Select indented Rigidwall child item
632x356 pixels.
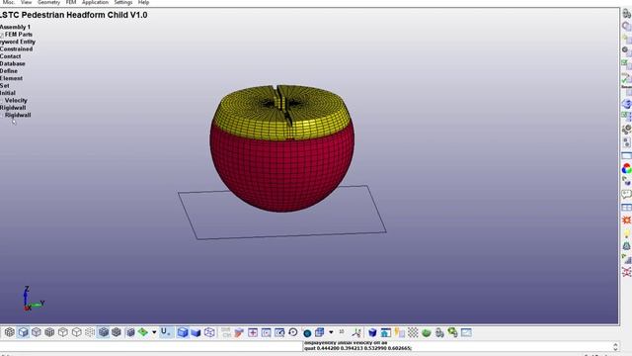point(18,115)
